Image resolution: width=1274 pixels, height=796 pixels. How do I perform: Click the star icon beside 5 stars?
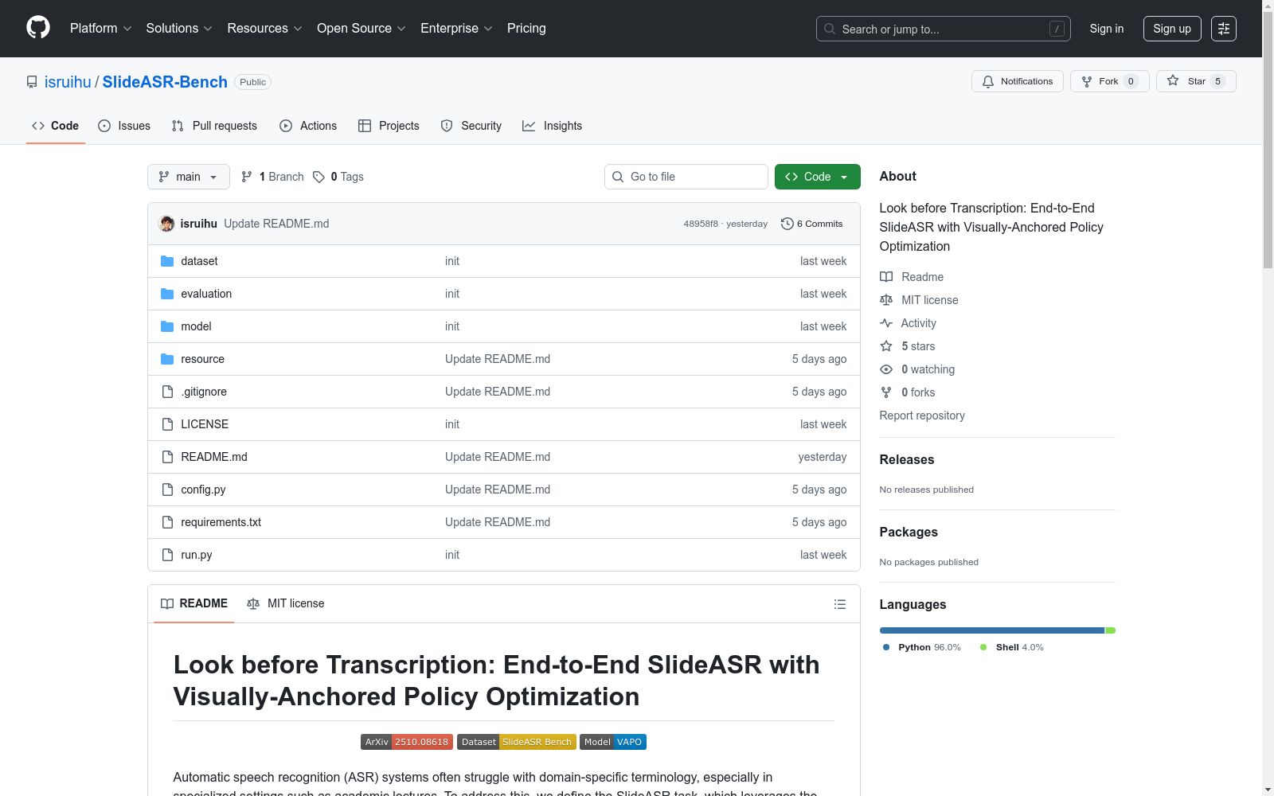point(886,346)
